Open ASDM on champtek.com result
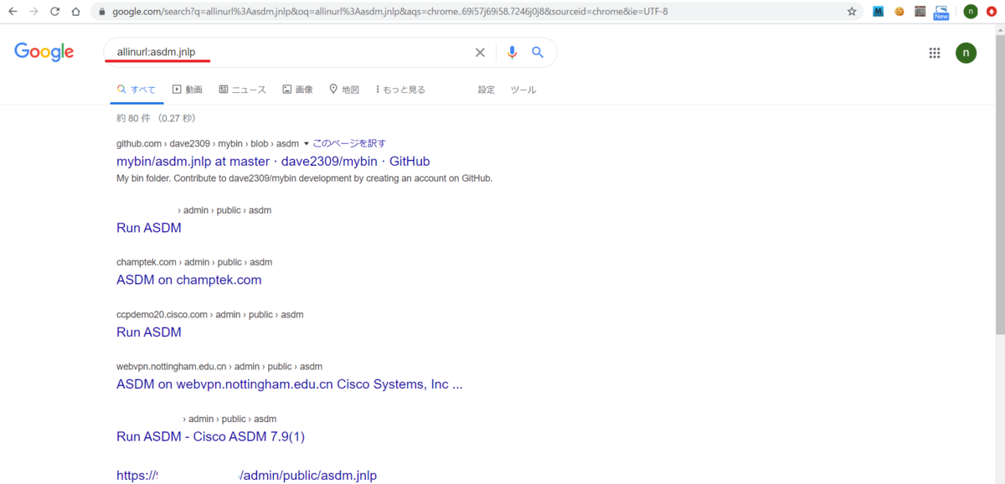Viewport: 1005px width, 484px height. tap(189, 280)
